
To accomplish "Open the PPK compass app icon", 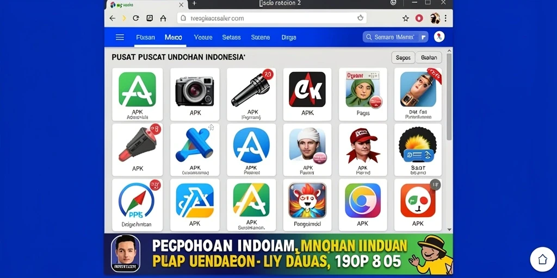I will click(137, 200).
